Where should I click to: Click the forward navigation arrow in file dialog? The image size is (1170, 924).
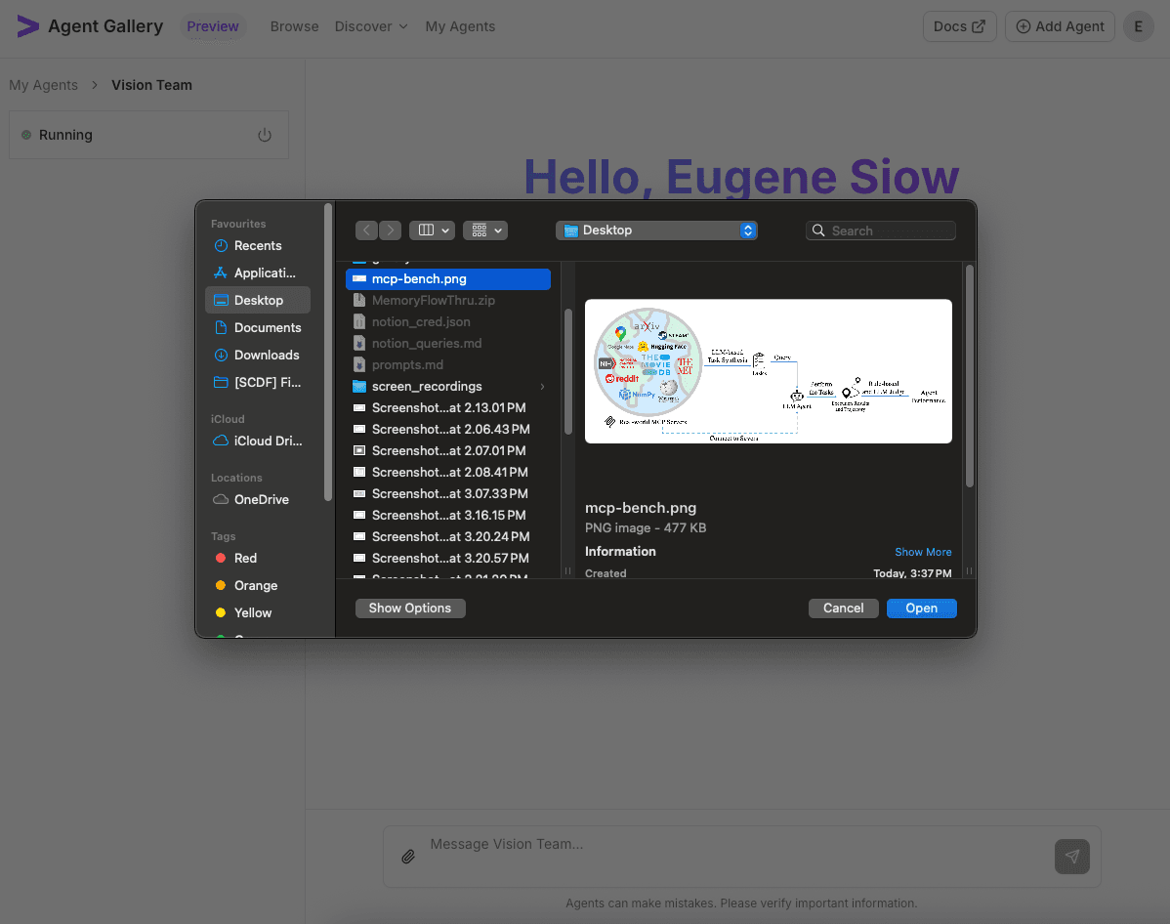pyautogui.click(x=390, y=231)
